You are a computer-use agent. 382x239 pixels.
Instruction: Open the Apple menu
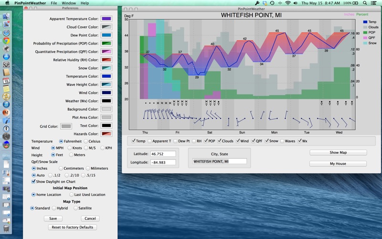pyautogui.click(x=7, y=3)
